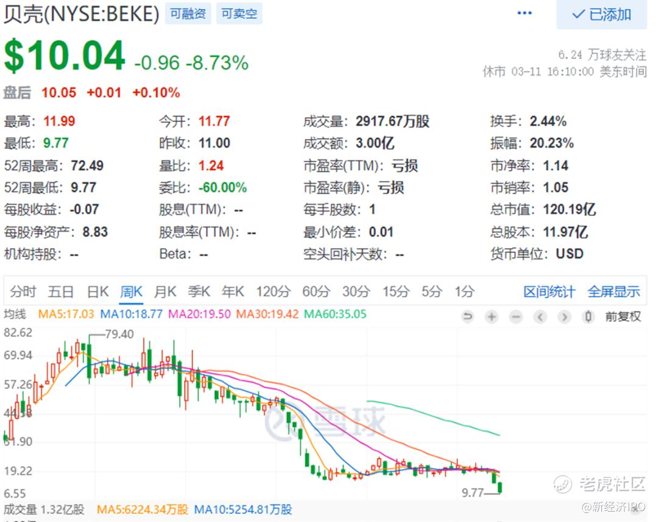This screenshot has width=658, height=522.
Task: Select the 季K chart tab
Action: click(199, 291)
